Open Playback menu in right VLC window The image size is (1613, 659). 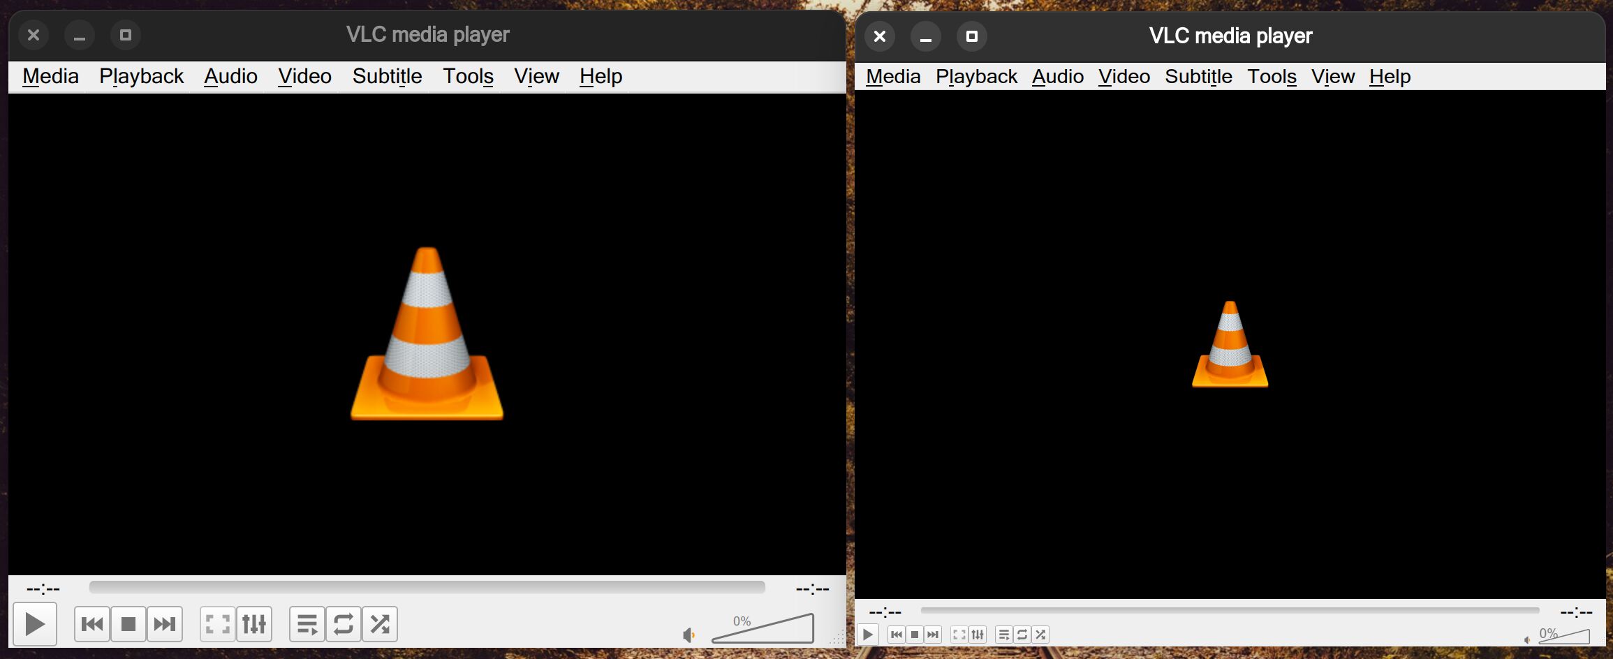tap(976, 76)
